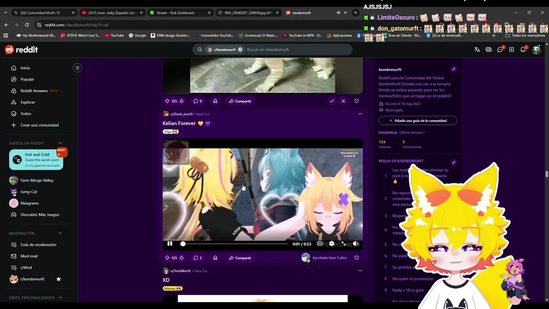The image size is (549, 309).
Task: Play Hot and Cold game card
Action: pos(36,160)
